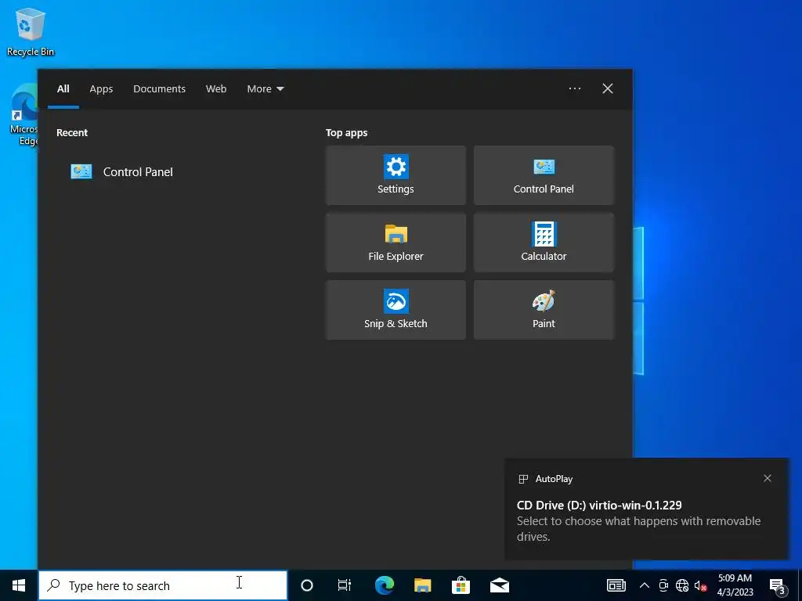This screenshot has width=802, height=601.
Task: Click the Type here to search box
Action: [163, 585]
